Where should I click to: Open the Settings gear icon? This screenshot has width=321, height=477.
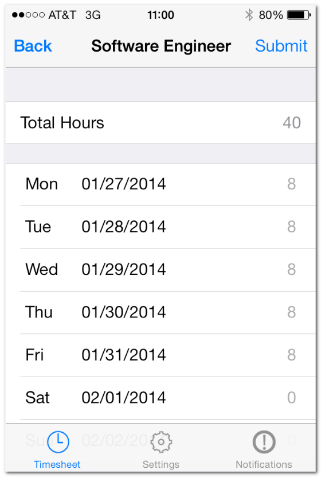tap(161, 442)
